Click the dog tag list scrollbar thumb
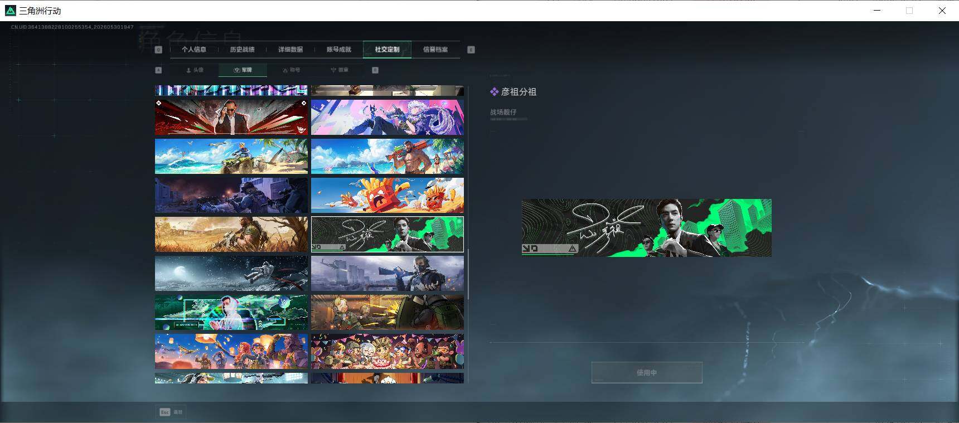Viewport: 959px width, 423px height. [x=468, y=274]
